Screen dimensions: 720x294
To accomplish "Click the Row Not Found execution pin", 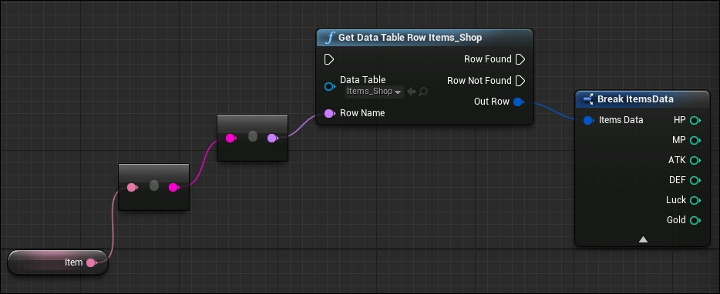I will (520, 81).
